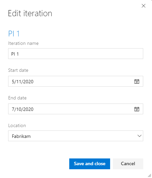Click the End date label

coord(17,98)
